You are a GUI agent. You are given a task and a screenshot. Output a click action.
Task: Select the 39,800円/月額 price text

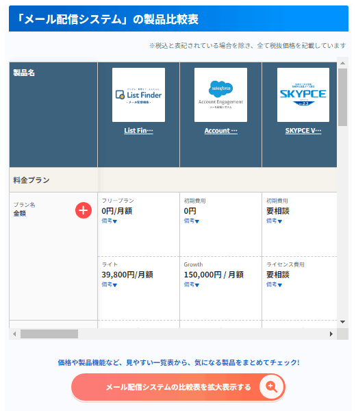(x=127, y=275)
